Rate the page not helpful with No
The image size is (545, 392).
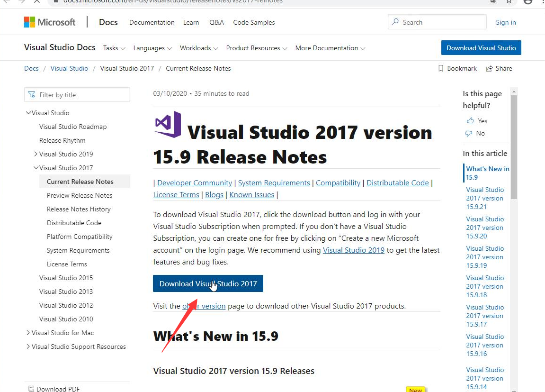475,133
